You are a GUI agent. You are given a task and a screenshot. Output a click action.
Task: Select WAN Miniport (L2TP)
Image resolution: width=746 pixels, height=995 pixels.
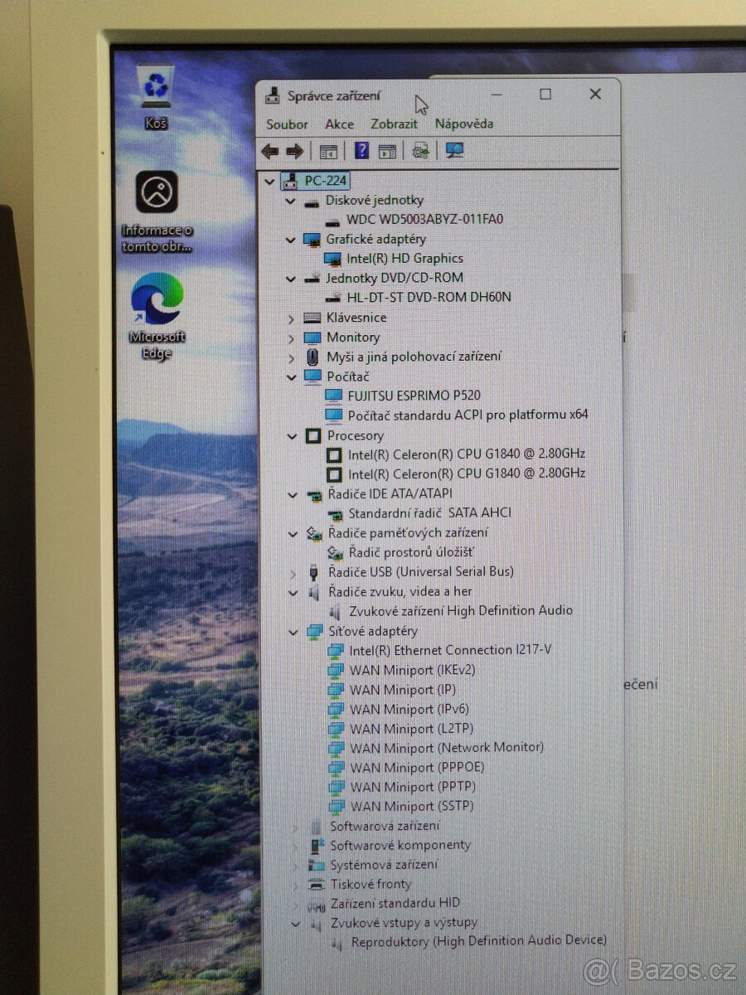click(x=411, y=729)
